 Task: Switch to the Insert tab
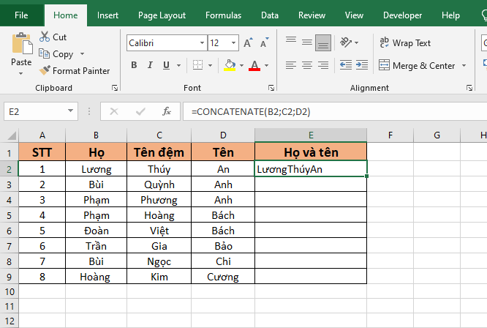pos(107,15)
